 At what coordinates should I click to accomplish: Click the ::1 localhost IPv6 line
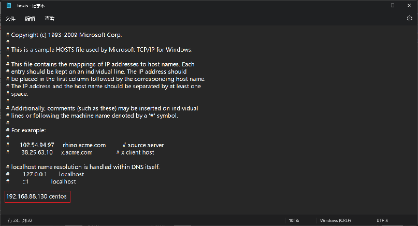[x=41, y=182]
